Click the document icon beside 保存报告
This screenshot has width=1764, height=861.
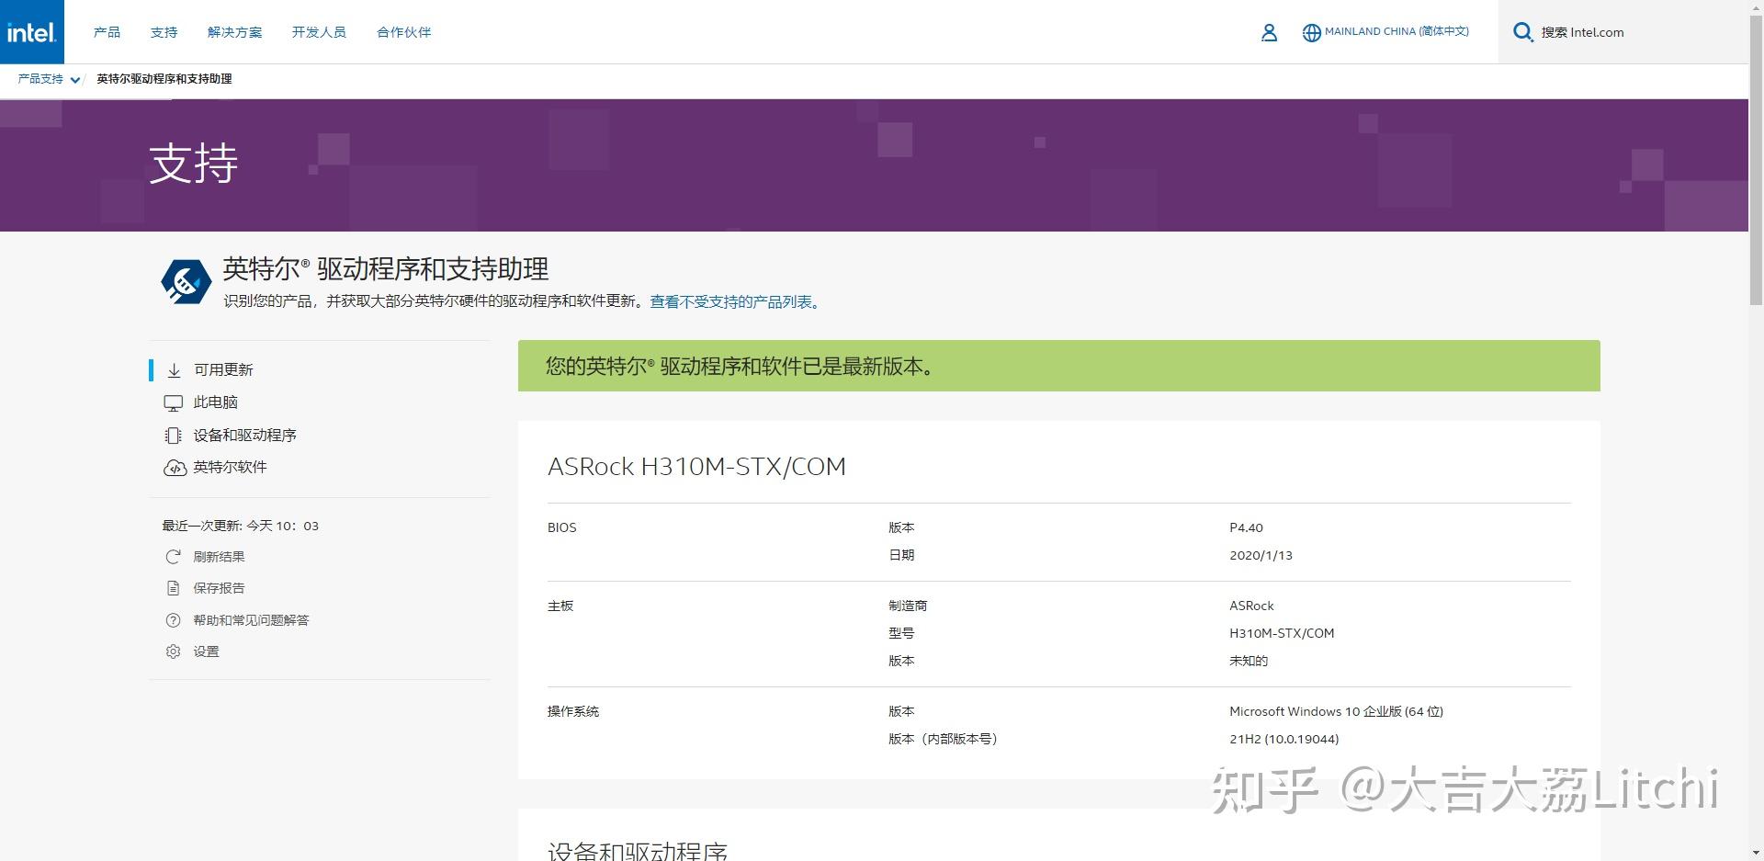pos(173,588)
